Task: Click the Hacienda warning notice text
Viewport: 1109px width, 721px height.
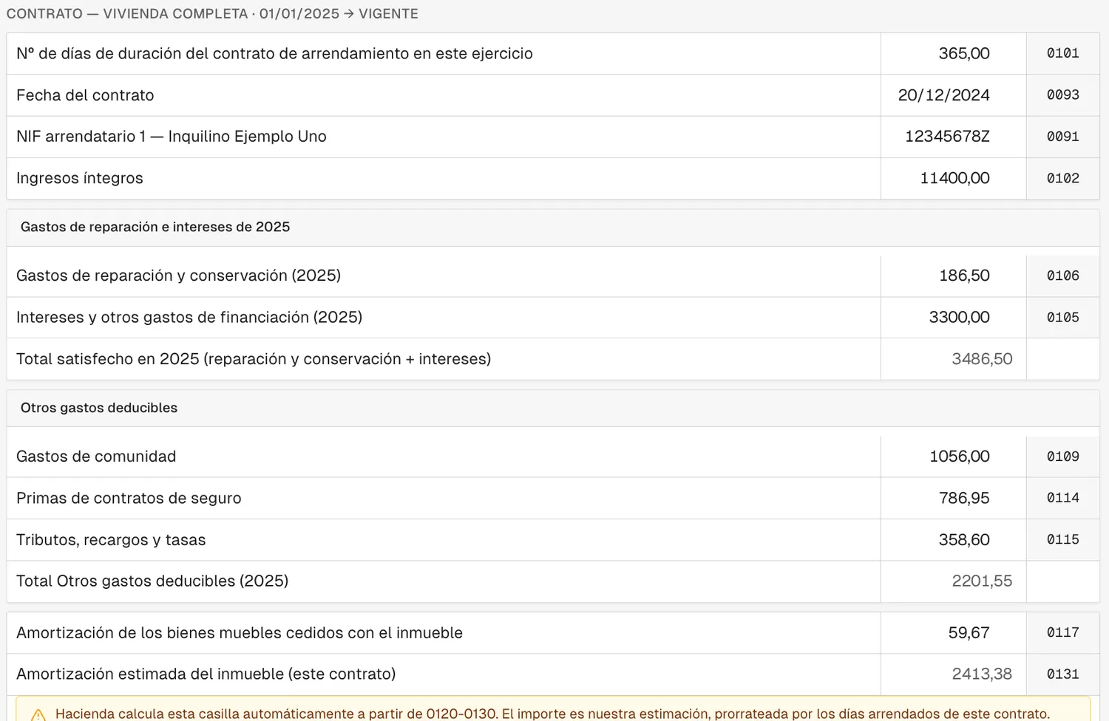Action: [552, 714]
